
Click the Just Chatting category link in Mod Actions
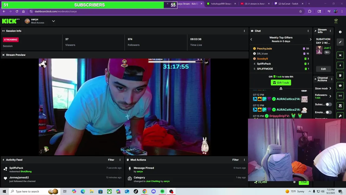coord(153,181)
